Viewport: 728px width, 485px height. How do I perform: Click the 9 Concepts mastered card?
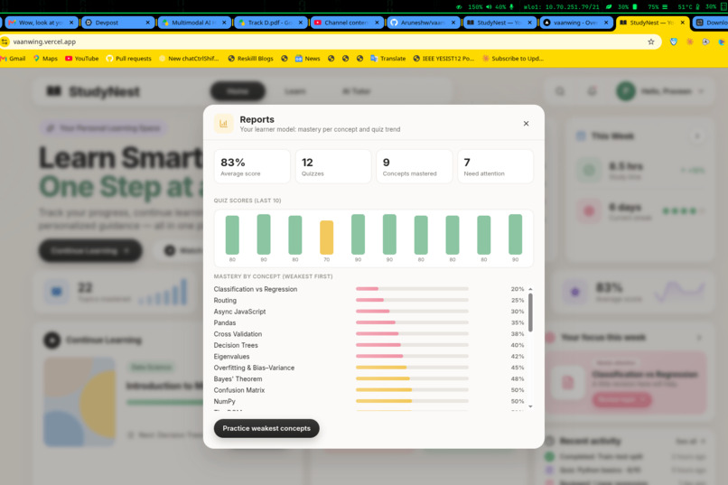415,166
